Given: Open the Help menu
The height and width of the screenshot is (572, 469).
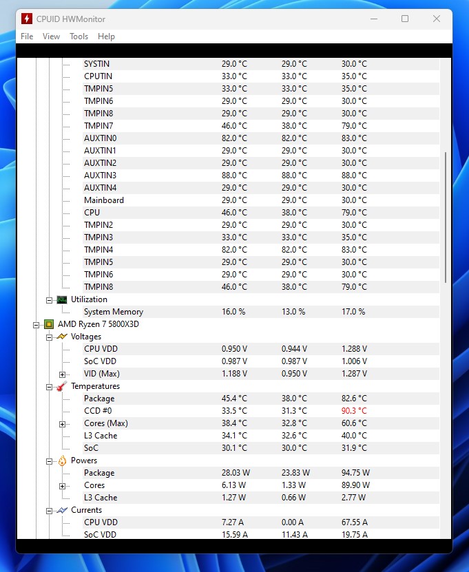Looking at the screenshot, I should click(x=106, y=36).
